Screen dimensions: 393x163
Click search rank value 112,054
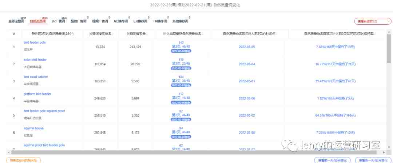click(x=100, y=64)
